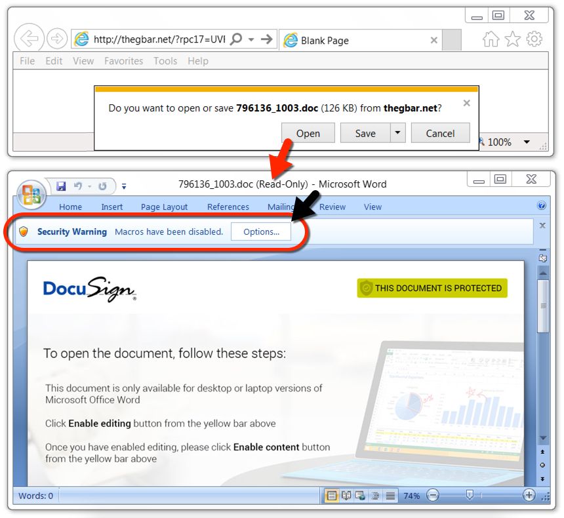Open the Edit menu in Internet Explorer
This screenshot has width=564, height=518.
[54, 61]
